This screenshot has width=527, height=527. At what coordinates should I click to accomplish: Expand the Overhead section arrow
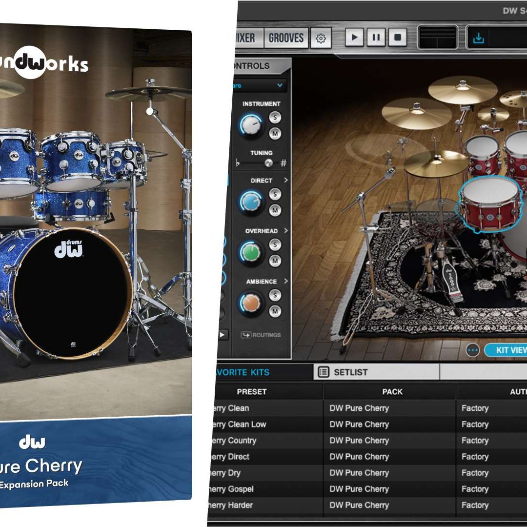[286, 230]
